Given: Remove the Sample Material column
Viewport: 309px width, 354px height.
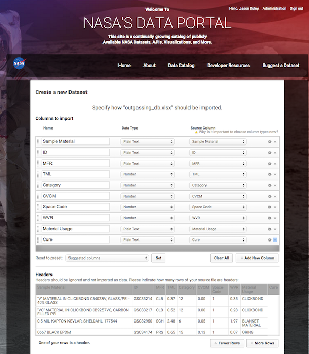Looking at the screenshot, I should click(x=275, y=142).
